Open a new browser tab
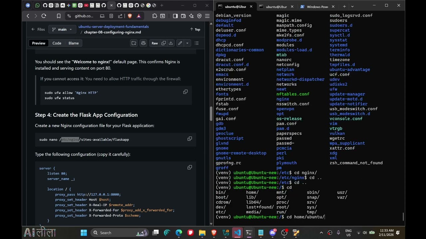Screen dimensions: 426x239 tap(162, 6)
